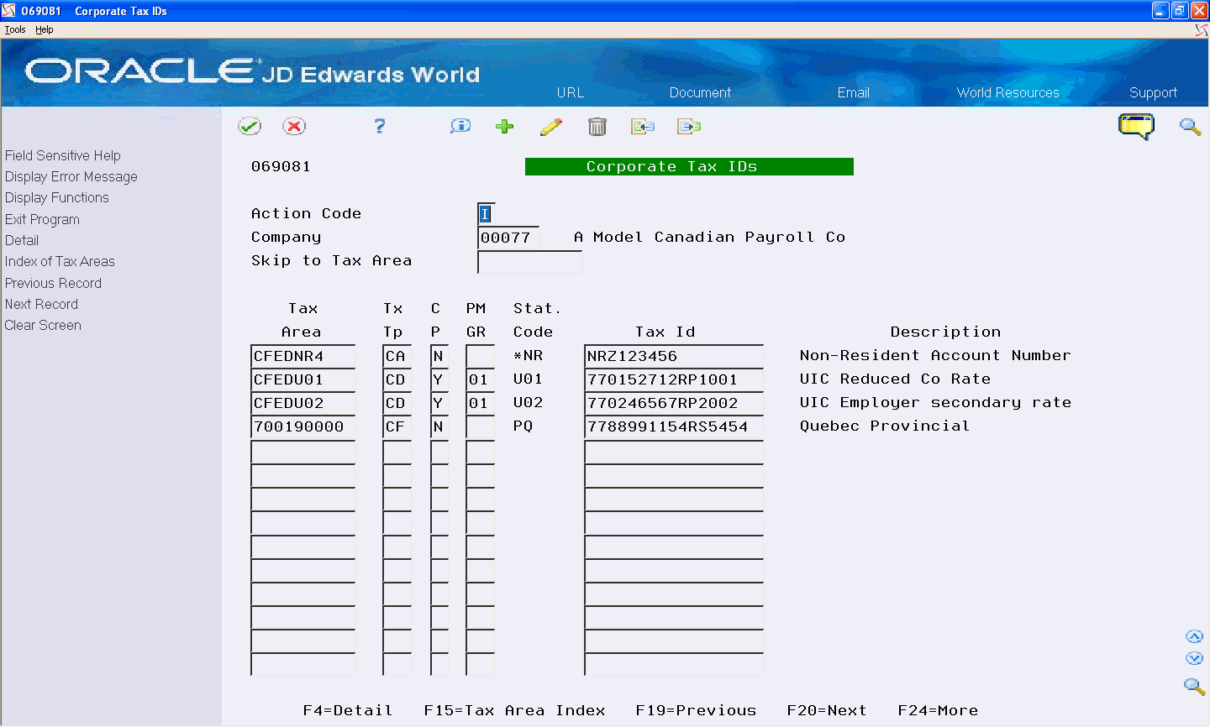Click Clear Screen in the sidebar
Screen dimensions: 1210x727
click(42, 325)
